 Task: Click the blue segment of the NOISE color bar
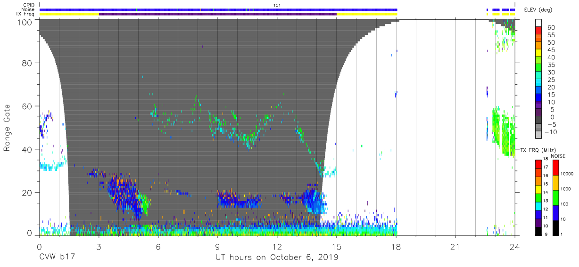pos(555,213)
